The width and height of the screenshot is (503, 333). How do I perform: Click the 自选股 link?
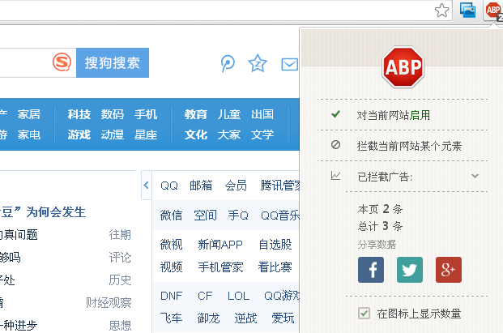coord(275,245)
